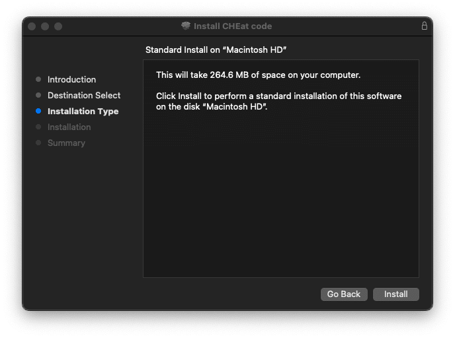455x338 pixels.
Task: Click the 'Install CHEat code' window title
Action: click(233, 26)
